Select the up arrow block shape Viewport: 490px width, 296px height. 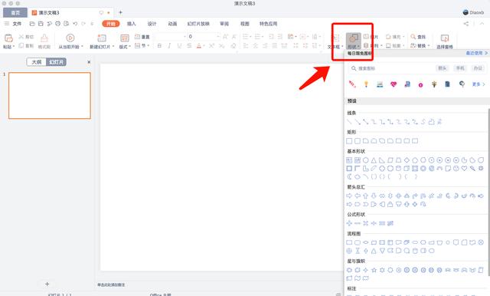[366, 196]
